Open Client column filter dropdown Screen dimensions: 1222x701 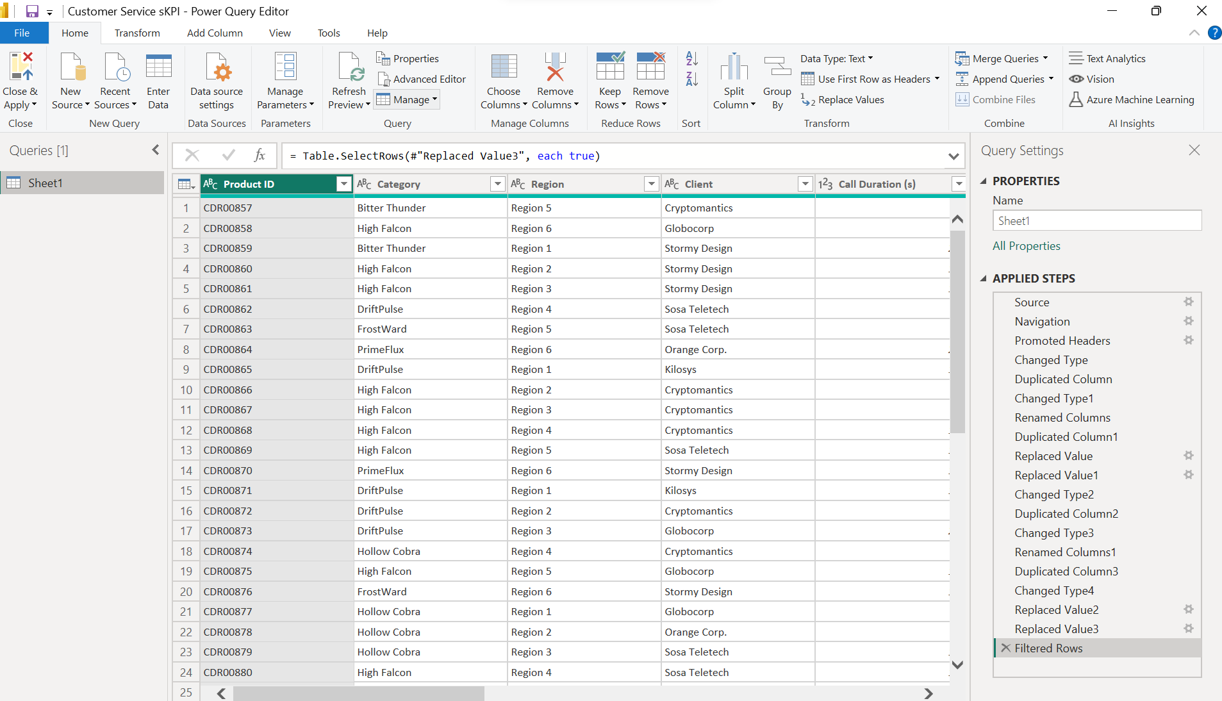(805, 185)
